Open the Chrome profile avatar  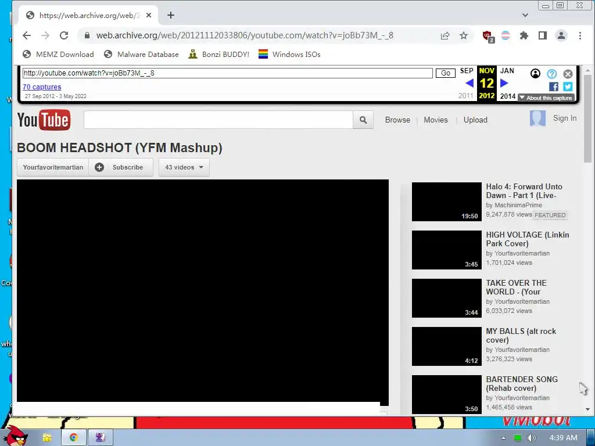click(561, 35)
